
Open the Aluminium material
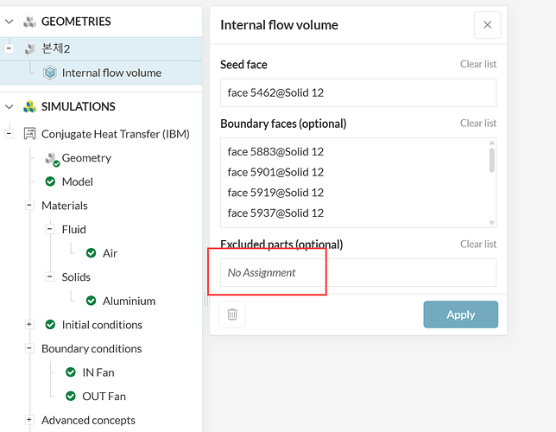point(130,301)
